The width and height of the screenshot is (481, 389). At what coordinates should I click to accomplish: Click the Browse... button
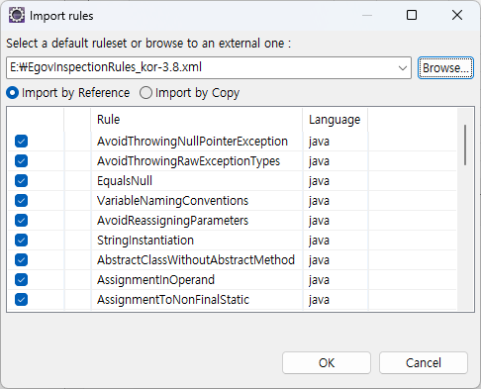click(445, 68)
